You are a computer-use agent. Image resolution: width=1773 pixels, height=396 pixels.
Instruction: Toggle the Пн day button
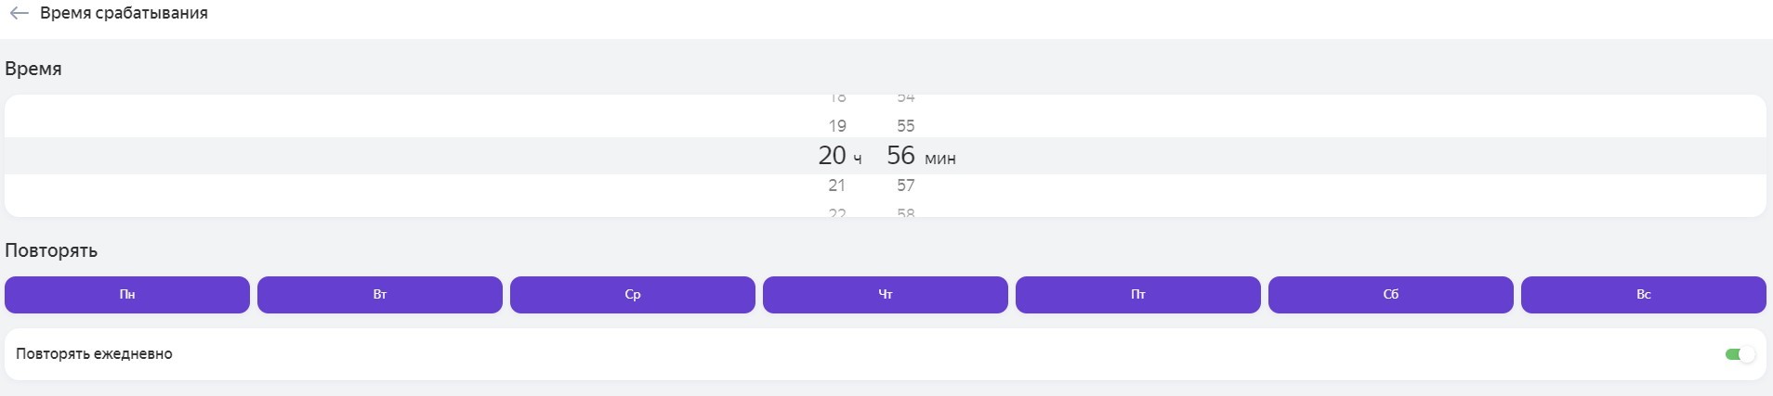pyautogui.click(x=127, y=295)
